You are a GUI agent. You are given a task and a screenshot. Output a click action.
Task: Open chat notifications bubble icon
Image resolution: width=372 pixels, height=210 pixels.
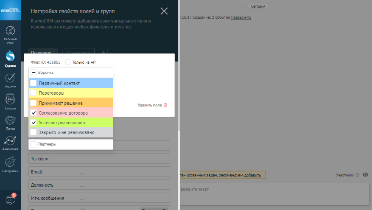pyautogui.click(x=10, y=200)
